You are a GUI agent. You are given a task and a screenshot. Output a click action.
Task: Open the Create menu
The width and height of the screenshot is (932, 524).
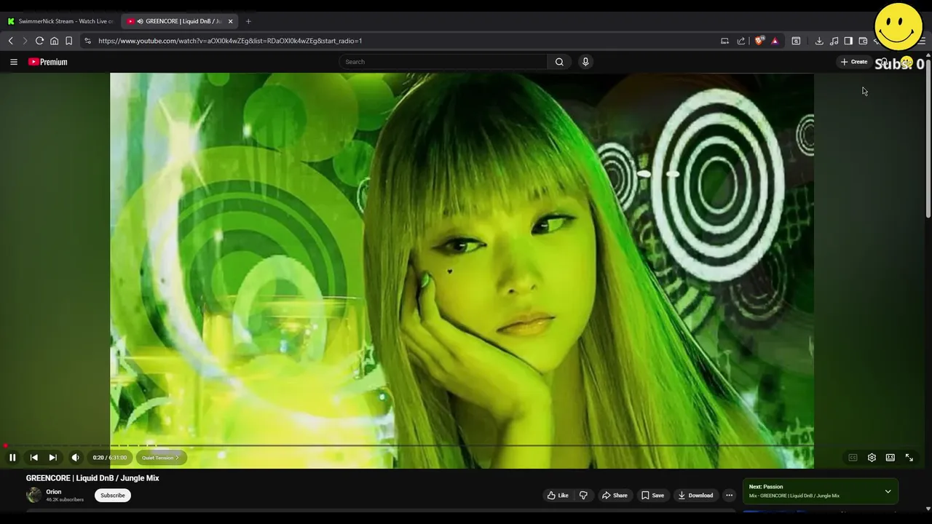pyautogui.click(x=854, y=62)
